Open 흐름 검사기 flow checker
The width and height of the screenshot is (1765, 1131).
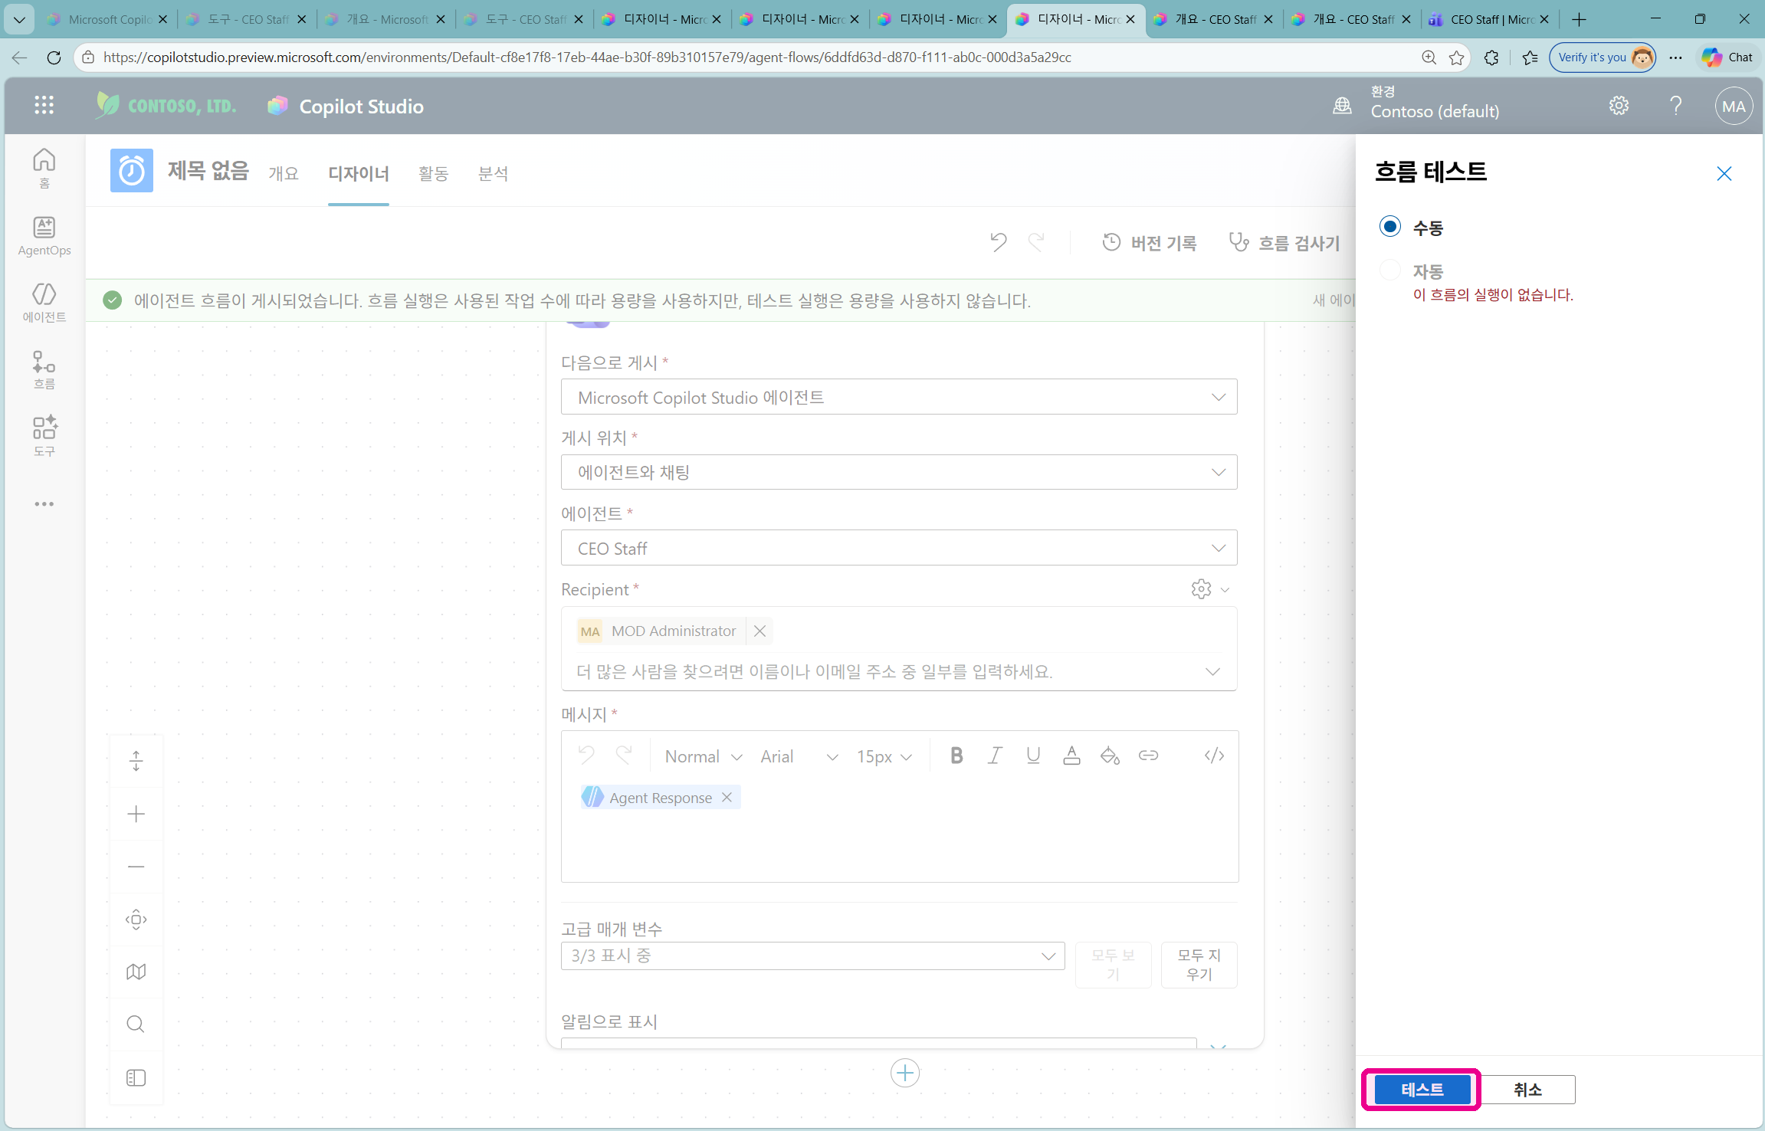coord(1284,243)
